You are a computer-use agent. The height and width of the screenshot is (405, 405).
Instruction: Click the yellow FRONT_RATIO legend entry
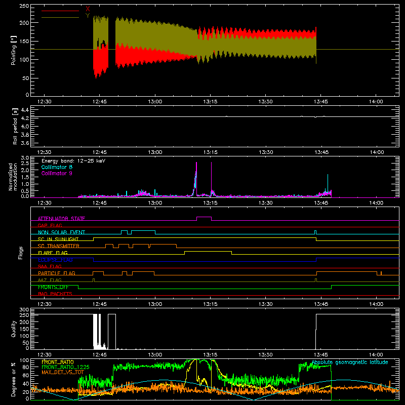tap(58, 362)
